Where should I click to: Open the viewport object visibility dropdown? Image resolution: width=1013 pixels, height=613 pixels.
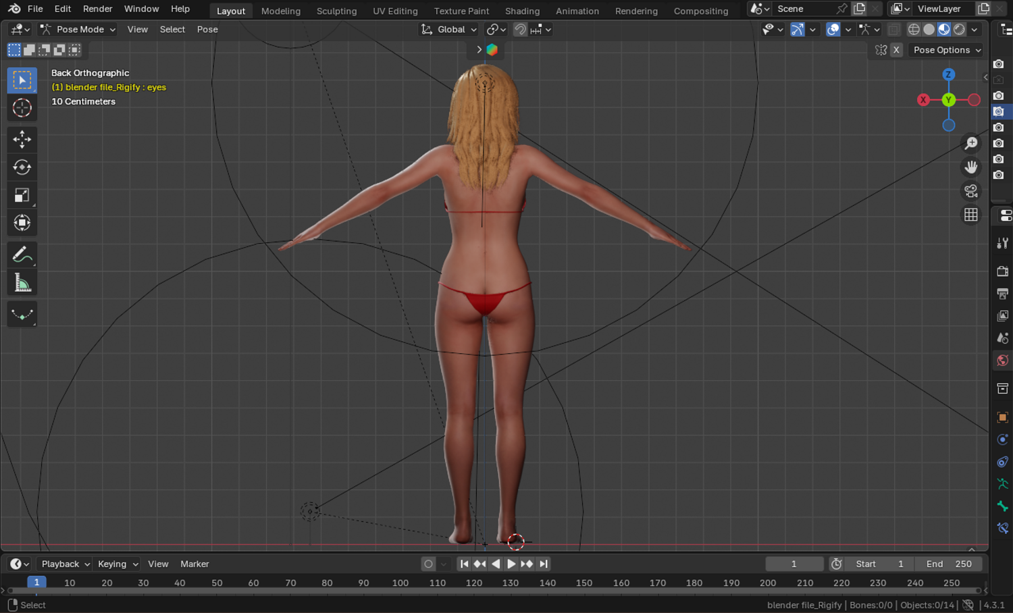[773, 30]
